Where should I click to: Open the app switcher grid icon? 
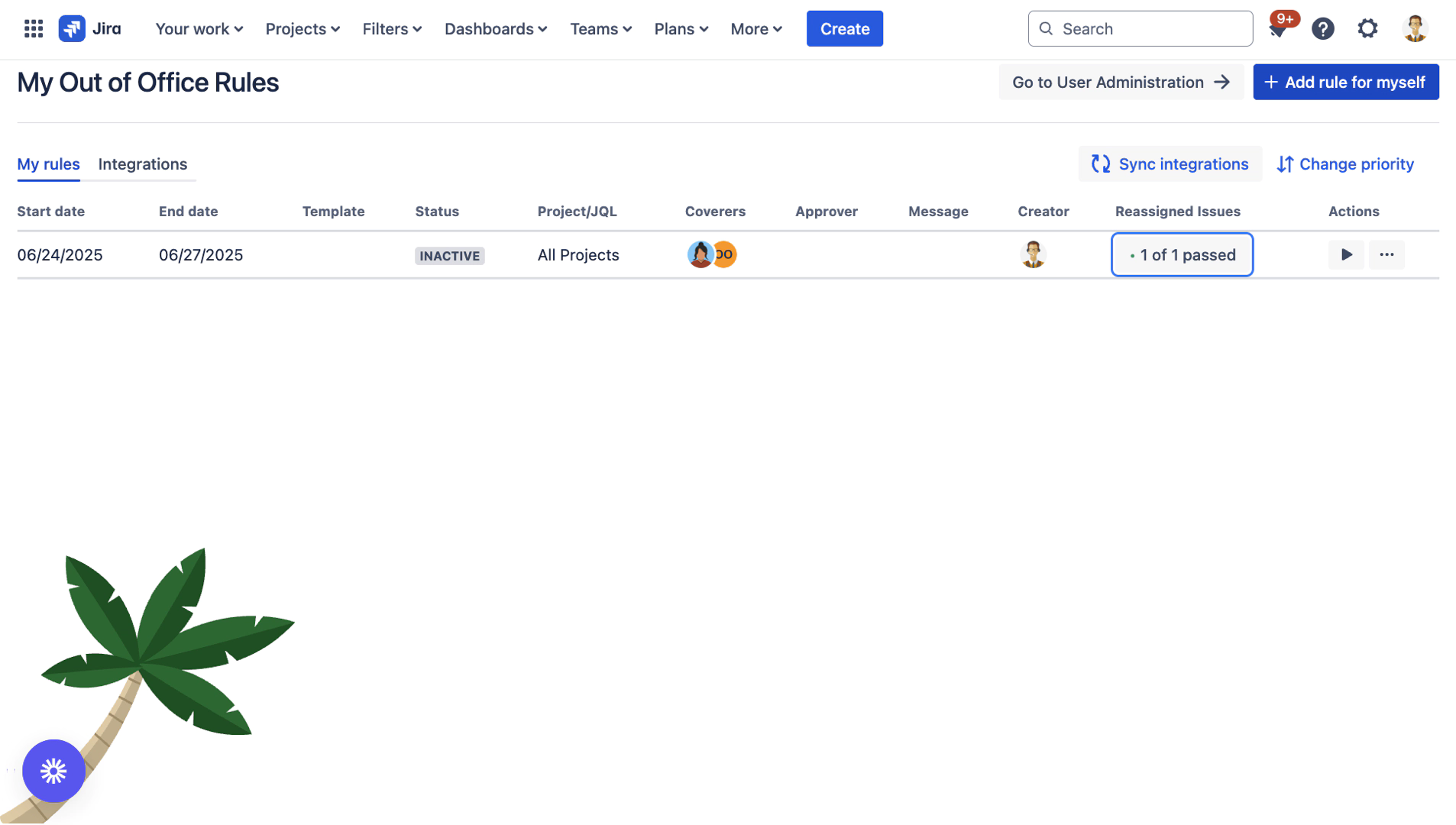(33, 29)
